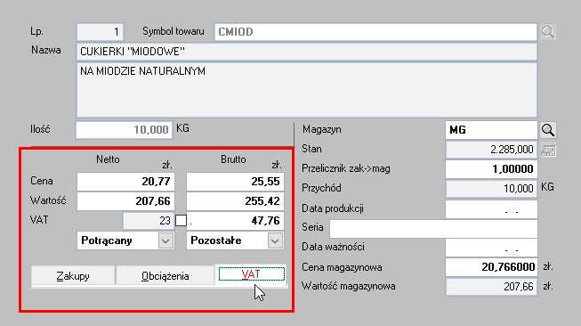Click the Cena magazynowa field
The image size is (581, 326).
(x=491, y=267)
